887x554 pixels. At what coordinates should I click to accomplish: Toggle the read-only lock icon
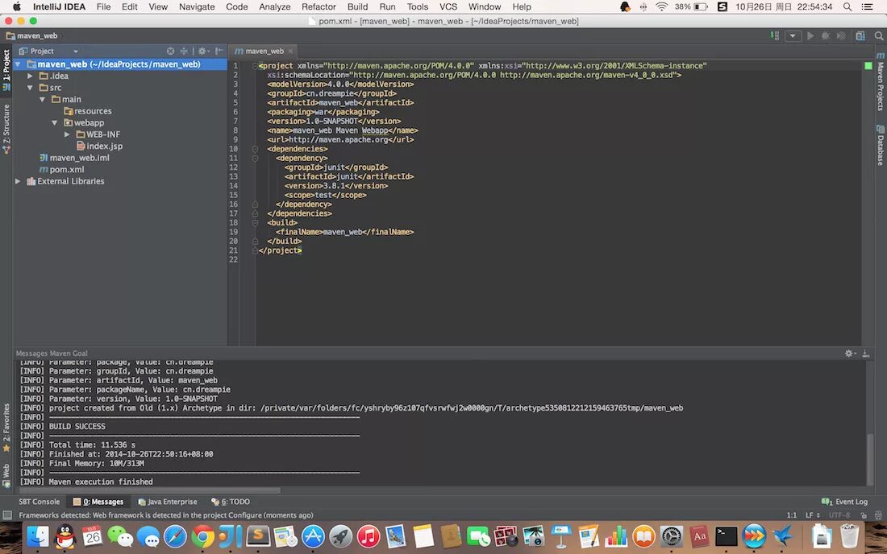pos(864,515)
